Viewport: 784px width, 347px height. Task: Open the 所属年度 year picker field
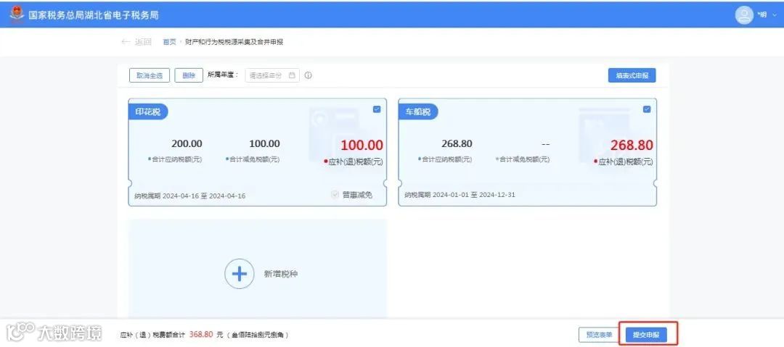272,75
